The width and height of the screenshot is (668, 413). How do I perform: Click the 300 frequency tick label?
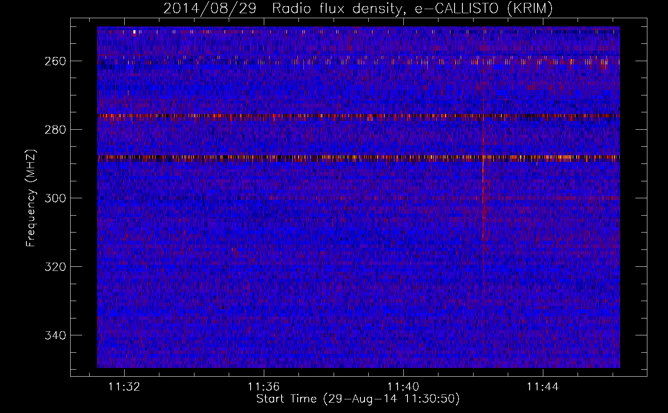pyautogui.click(x=55, y=198)
